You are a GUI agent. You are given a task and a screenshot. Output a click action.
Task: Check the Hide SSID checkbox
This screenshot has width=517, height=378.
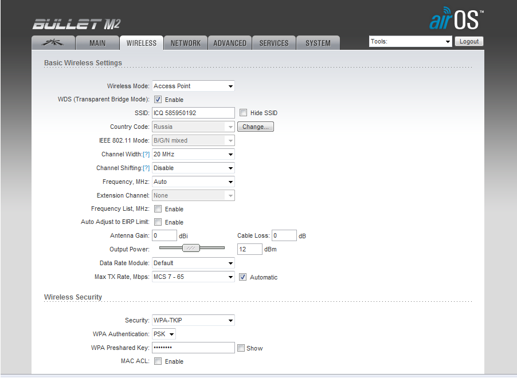[244, 113]
